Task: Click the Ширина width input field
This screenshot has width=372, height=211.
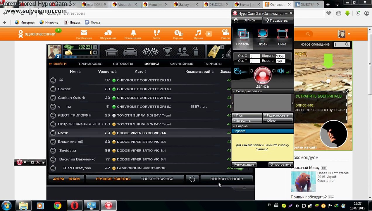Action: pyautogui.click(x=280, y=56)
